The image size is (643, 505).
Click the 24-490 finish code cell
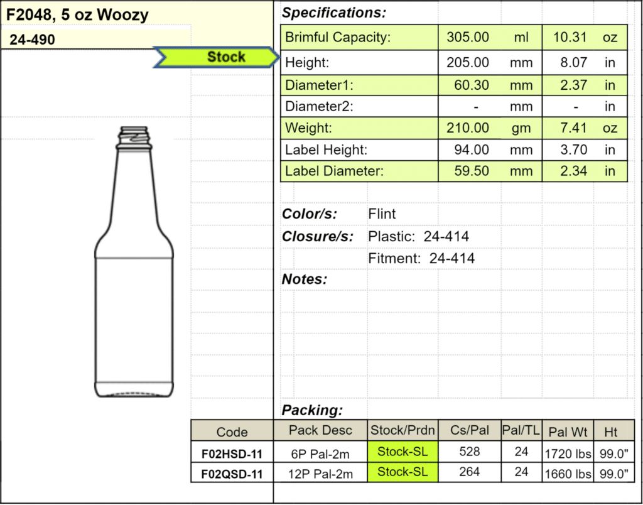[x=33, y=40]
